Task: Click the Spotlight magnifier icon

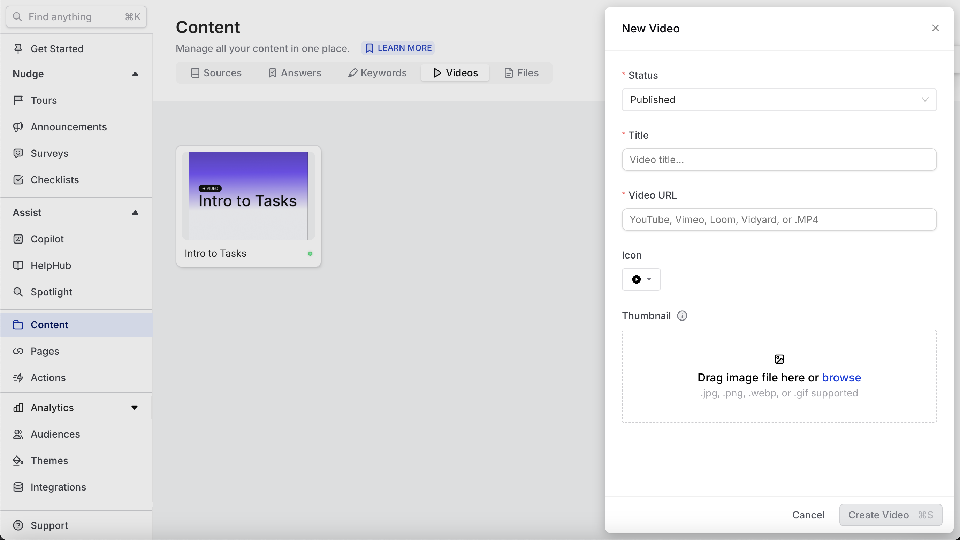Action: tap(18, 292)
